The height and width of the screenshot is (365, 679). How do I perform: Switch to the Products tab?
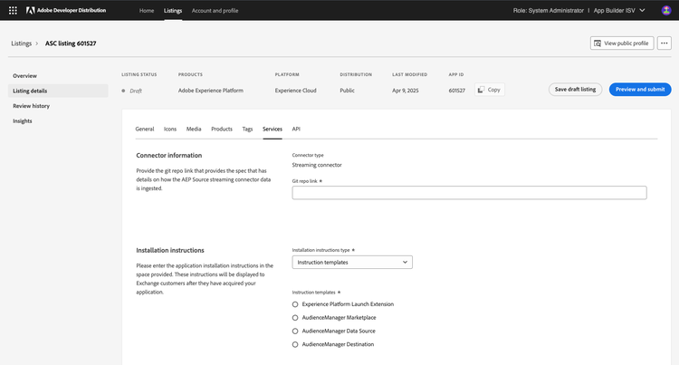[222, 129]
